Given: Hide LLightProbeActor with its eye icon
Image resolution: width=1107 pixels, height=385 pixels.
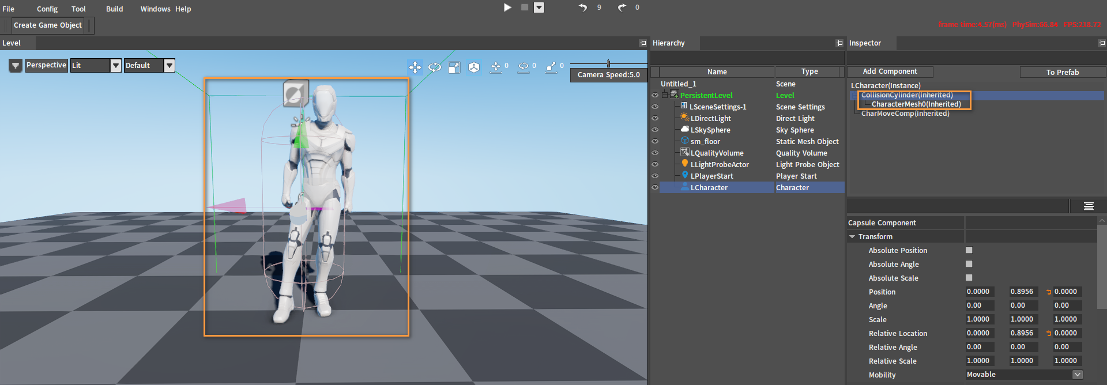Looking at the screenshot, I should [655, 165].
